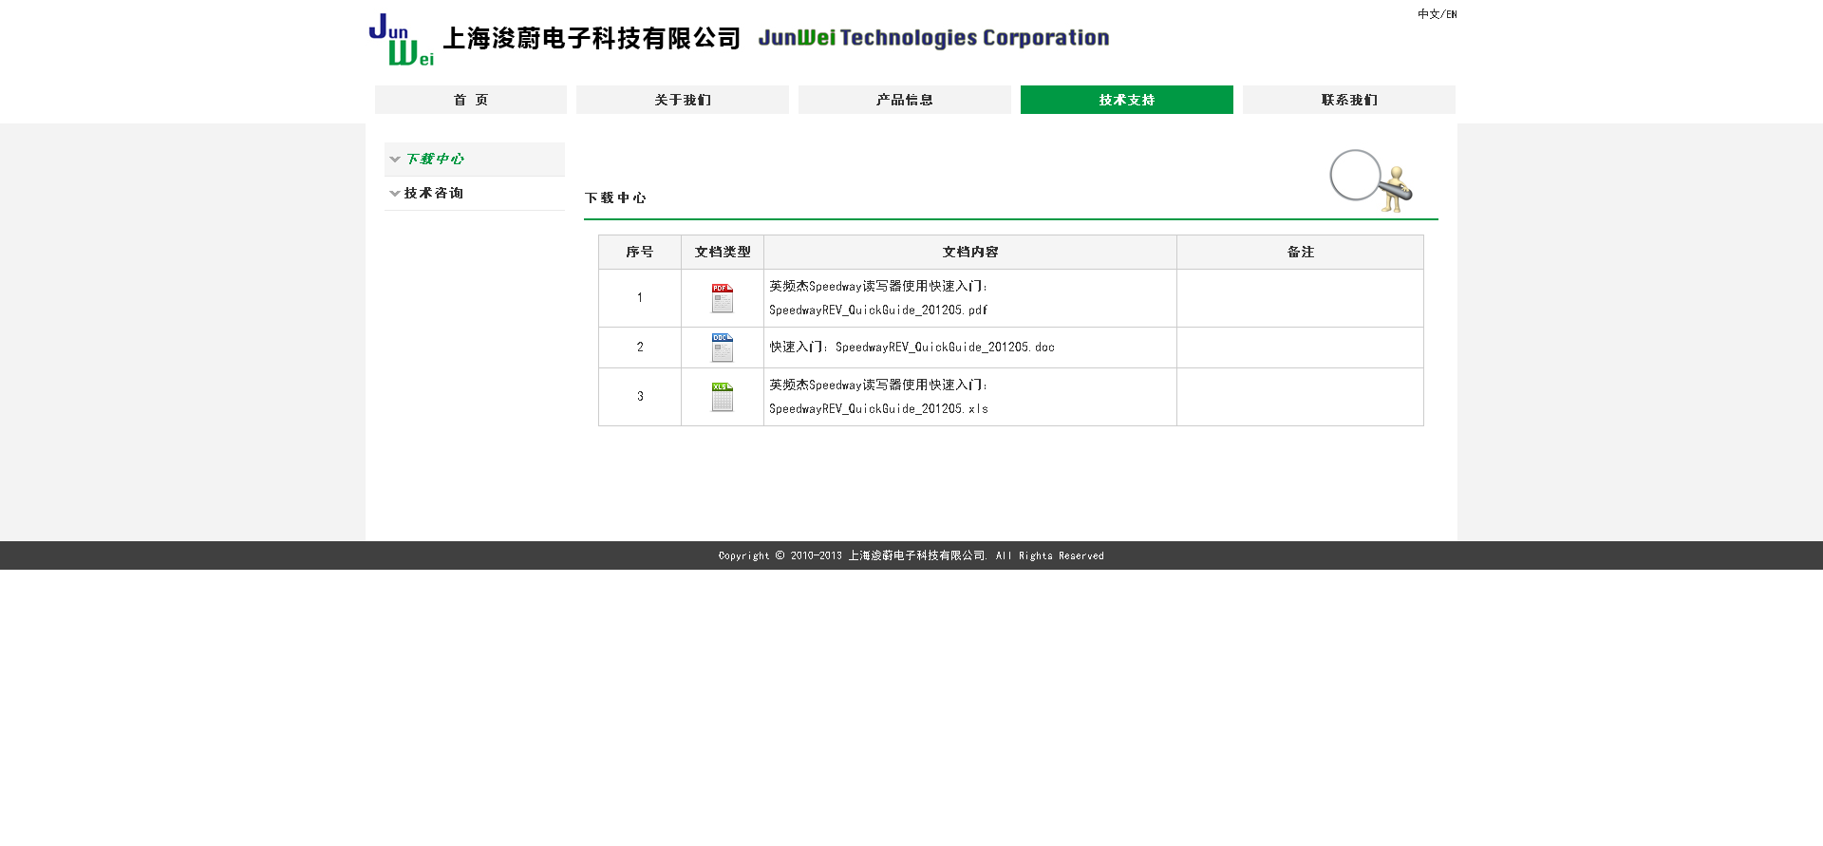This screenshot has width=1823, height=846.
Task: Switch language via the 中文/EN link
Action: pyautogui.click(x=1437, y=14)
